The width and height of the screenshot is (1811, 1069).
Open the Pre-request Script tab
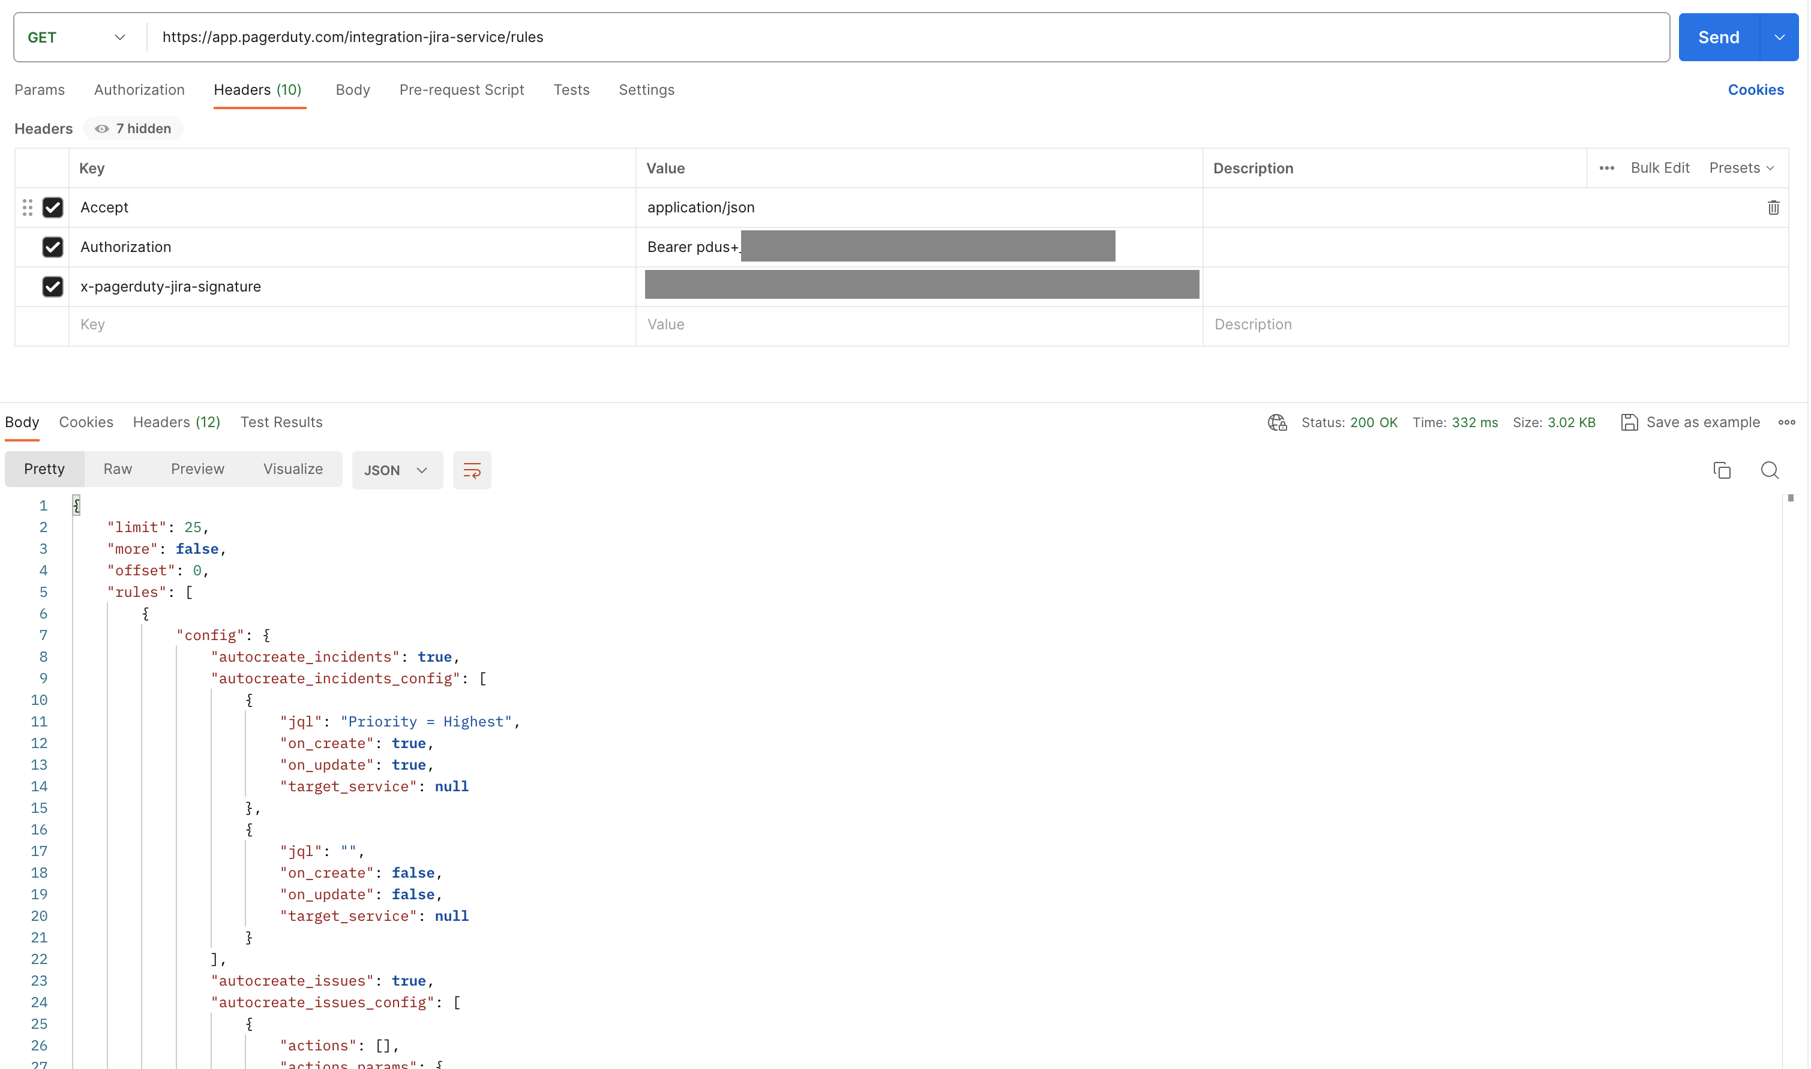pyautogui.click(x=462, y=90)
